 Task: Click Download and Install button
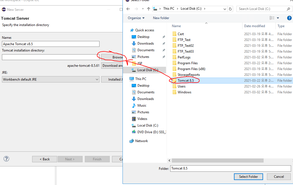(112, 66)
